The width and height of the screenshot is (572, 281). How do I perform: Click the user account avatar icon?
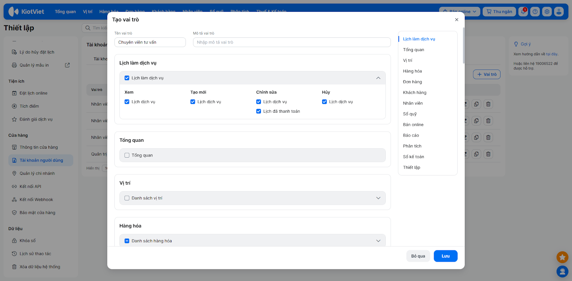click(559, 12)
